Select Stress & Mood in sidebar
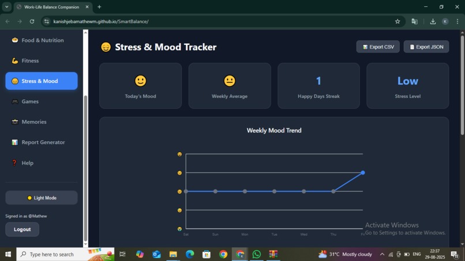 coord(41,81)
